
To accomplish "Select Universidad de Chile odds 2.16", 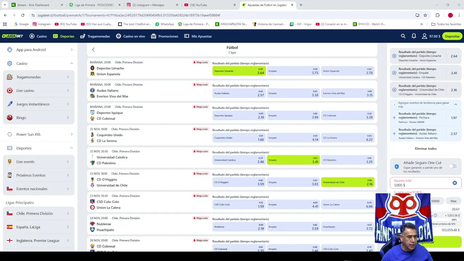I will tap(348, 182).
